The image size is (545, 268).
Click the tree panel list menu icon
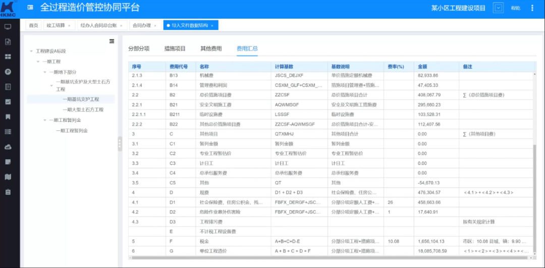112,41
